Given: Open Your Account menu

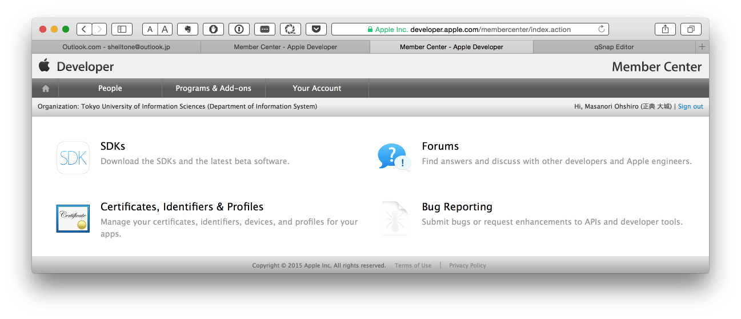Looking at the screenshot, I should point(317,88).
